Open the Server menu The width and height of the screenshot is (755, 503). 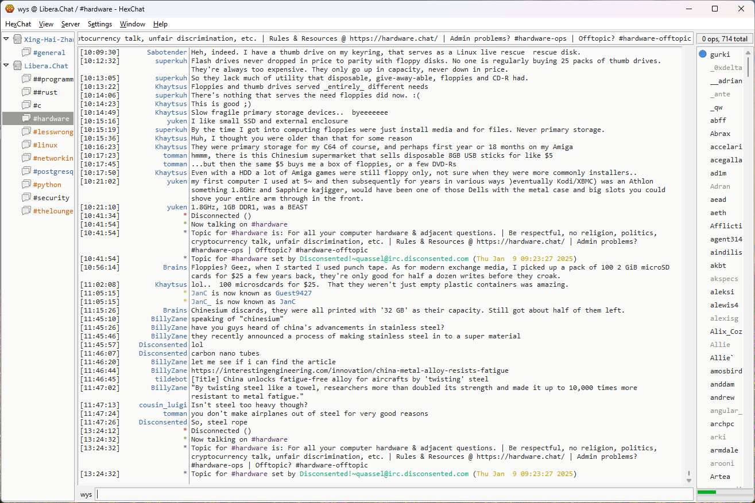[x=71, y=24]
